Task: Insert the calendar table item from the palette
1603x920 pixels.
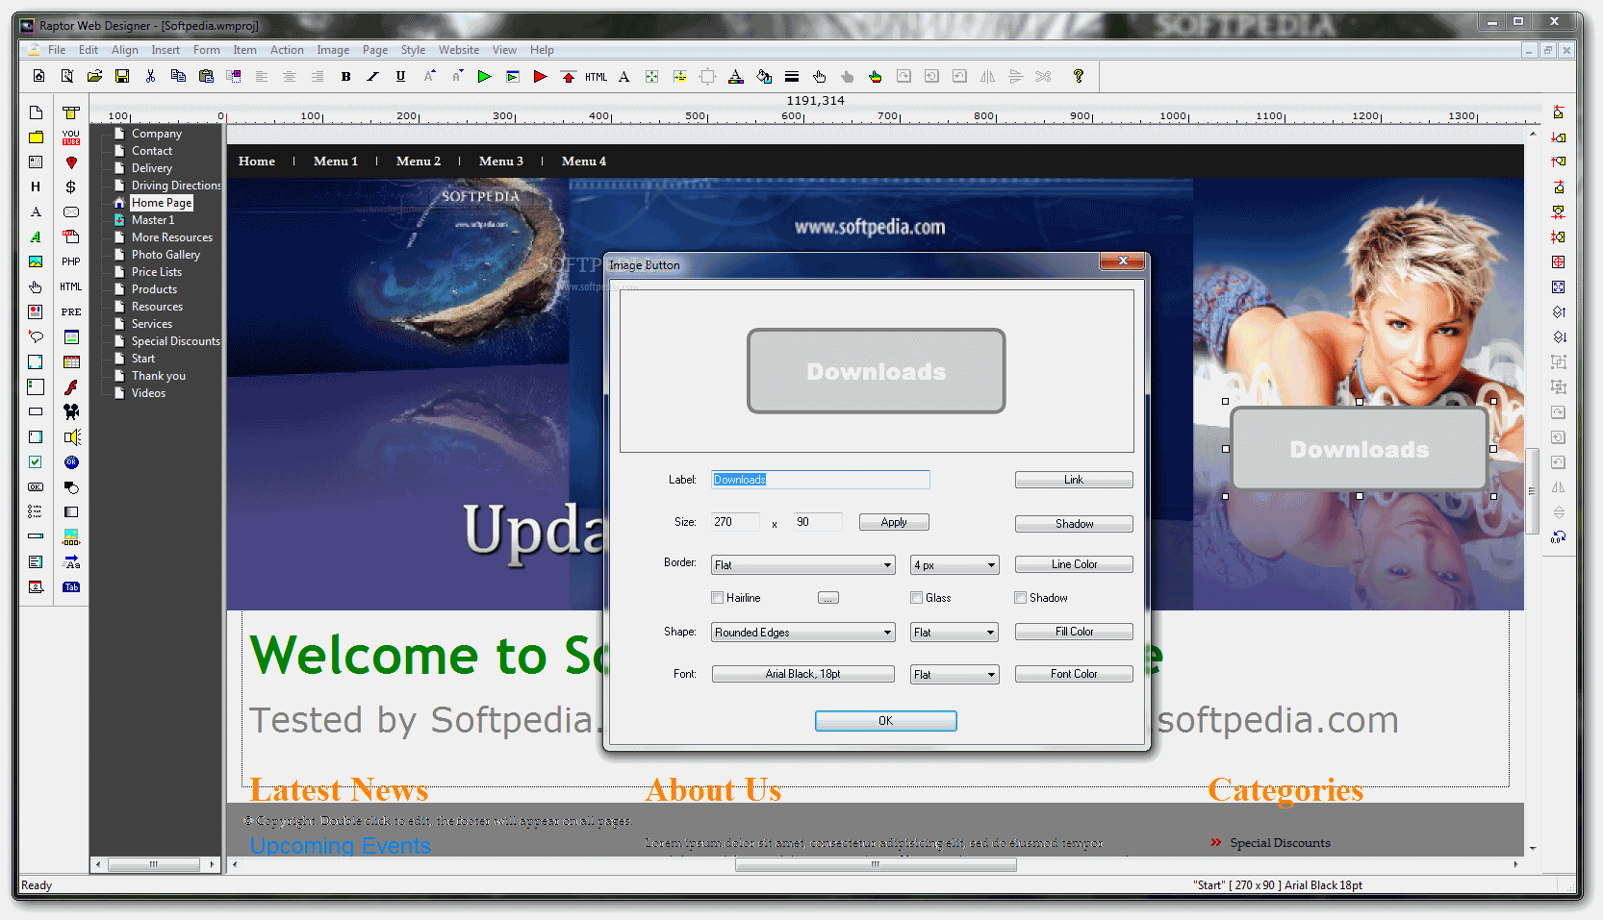Action: pyautogui.click(x=71, y=362)
